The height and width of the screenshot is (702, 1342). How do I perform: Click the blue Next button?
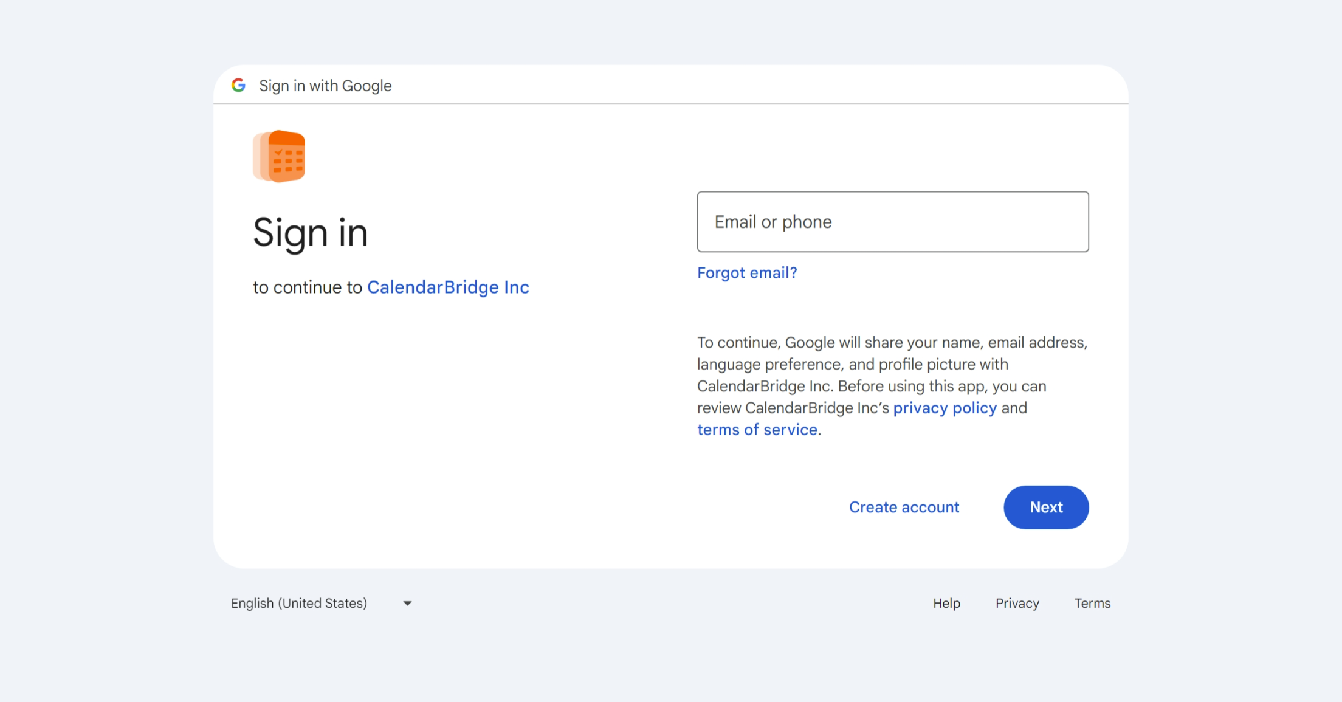(x=1046, y=508)
